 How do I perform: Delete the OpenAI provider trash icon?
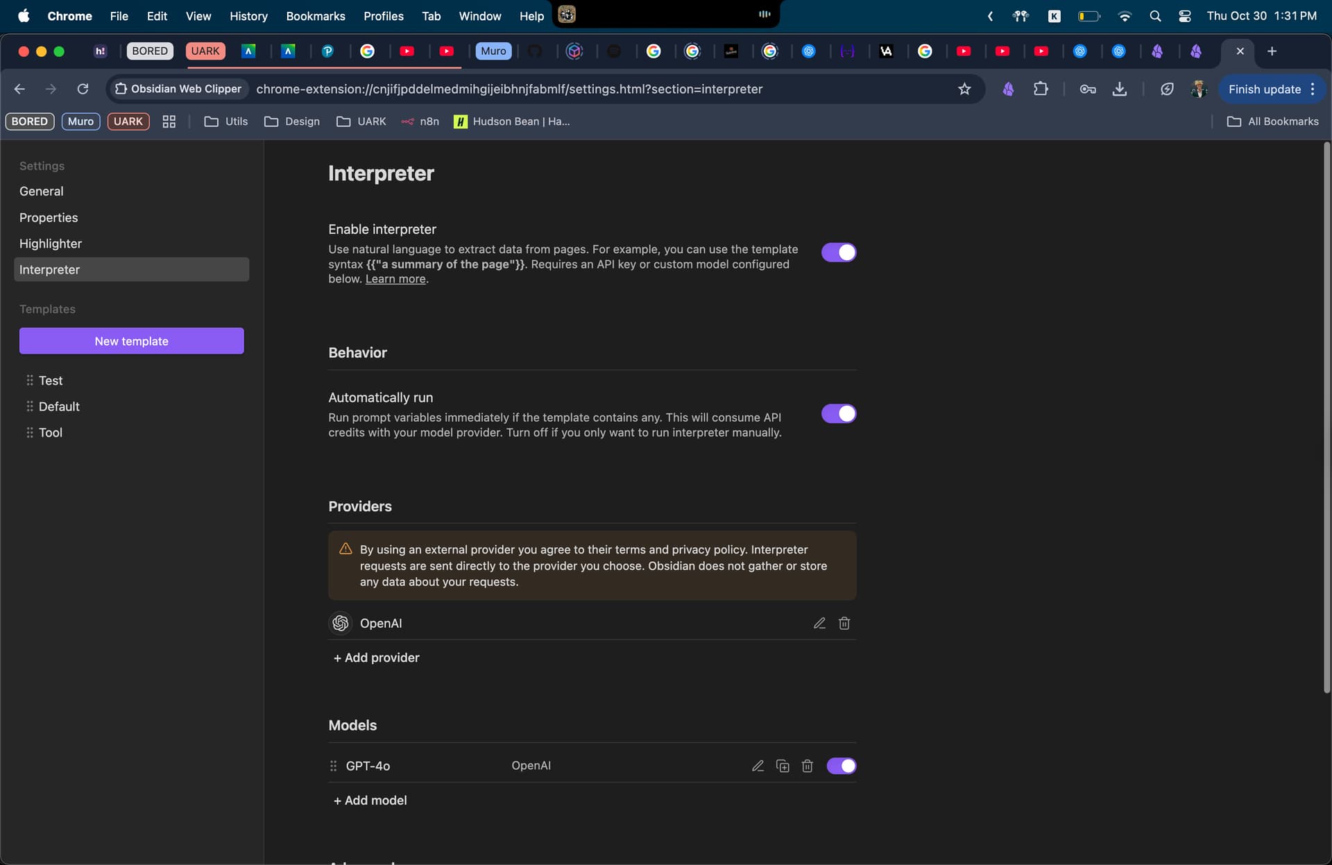844,623
